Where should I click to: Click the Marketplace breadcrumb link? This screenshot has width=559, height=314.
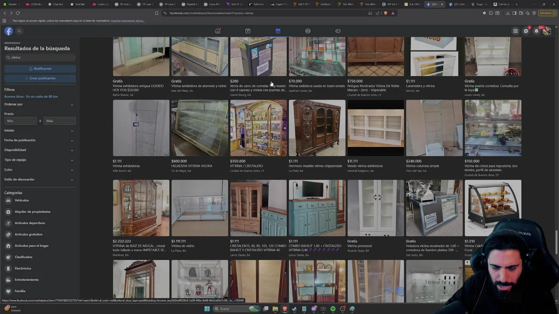(x=12, y=43)
